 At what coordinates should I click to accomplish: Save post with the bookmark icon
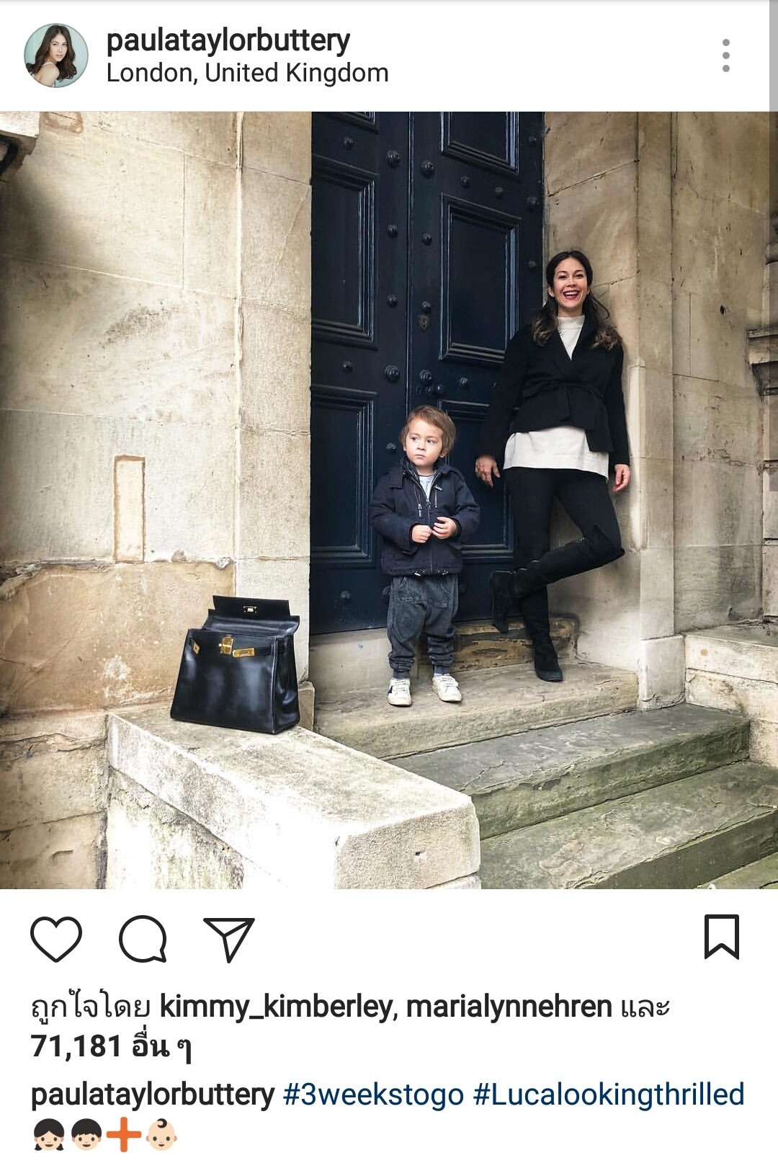722,937
